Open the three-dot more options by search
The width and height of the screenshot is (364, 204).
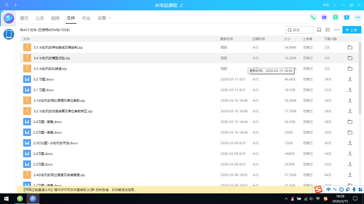pyautogui.click(x=337, y=30)
